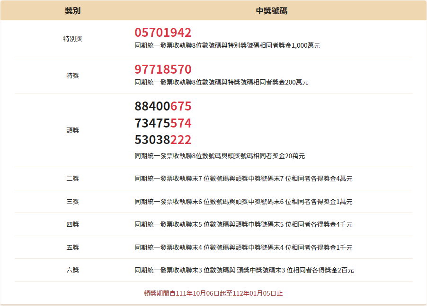This screenshot has height=306, width=427.
Task: Select the 特別獎 row label
Action: 72,39
